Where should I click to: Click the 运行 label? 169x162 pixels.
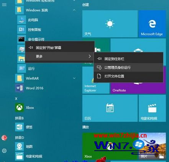pyautogui.click(x=31, y=69)
